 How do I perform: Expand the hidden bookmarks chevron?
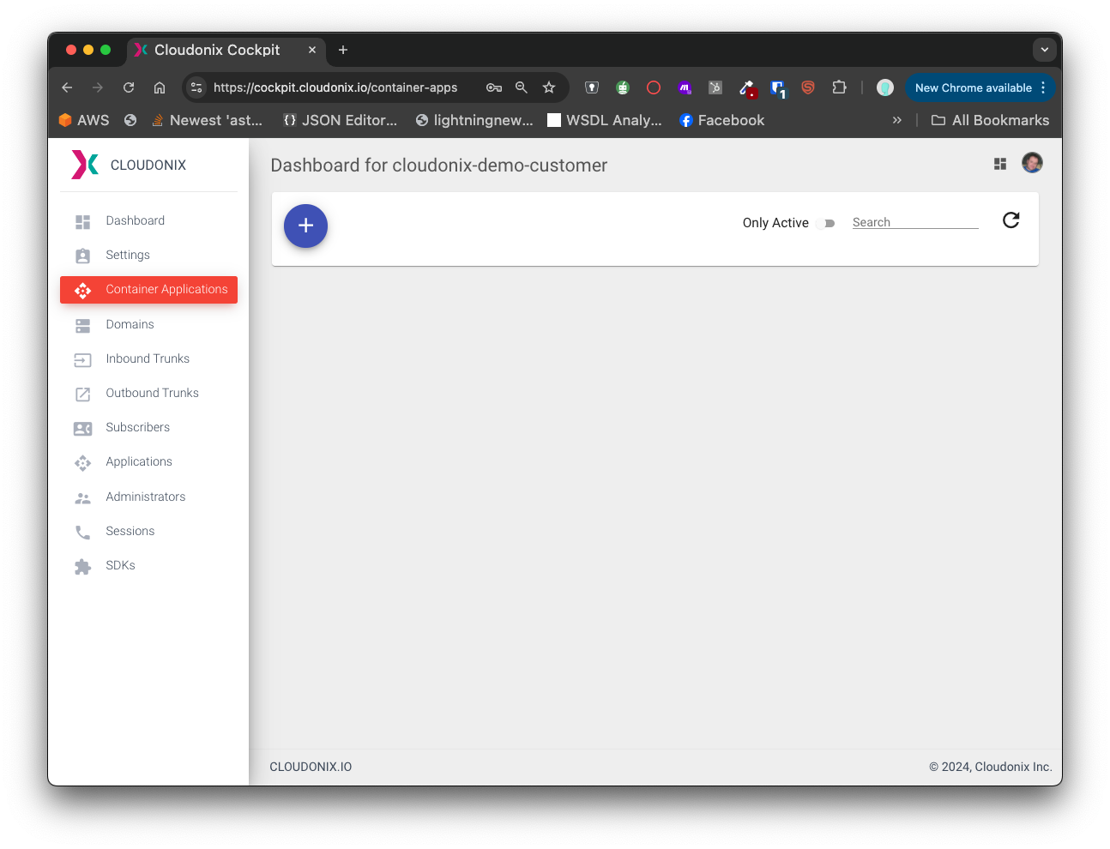(896, 120)
